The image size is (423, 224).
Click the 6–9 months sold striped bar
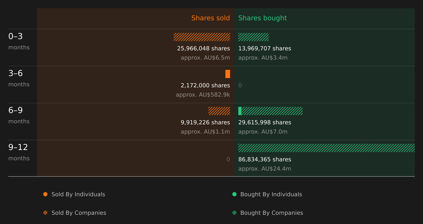tap(219, 111)
